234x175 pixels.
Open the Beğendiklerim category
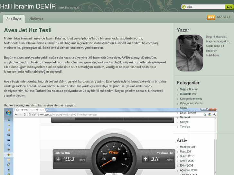[189, 89]
